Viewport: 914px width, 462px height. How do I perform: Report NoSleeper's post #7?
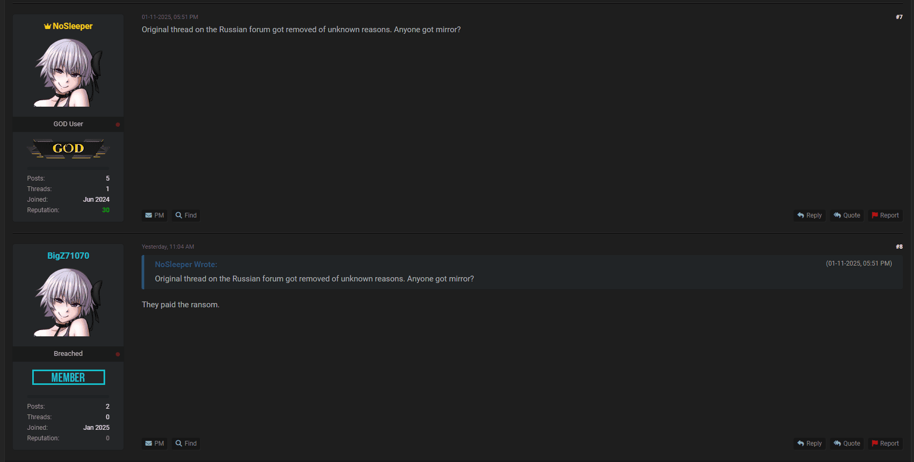tap(885, 215)
